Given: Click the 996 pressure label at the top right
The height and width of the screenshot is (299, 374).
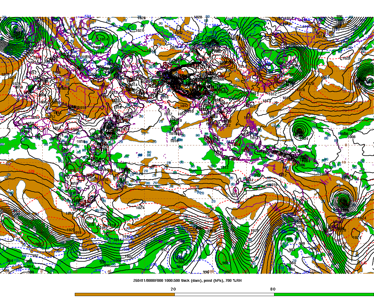Looking at the screenshot, I should 339,17.
